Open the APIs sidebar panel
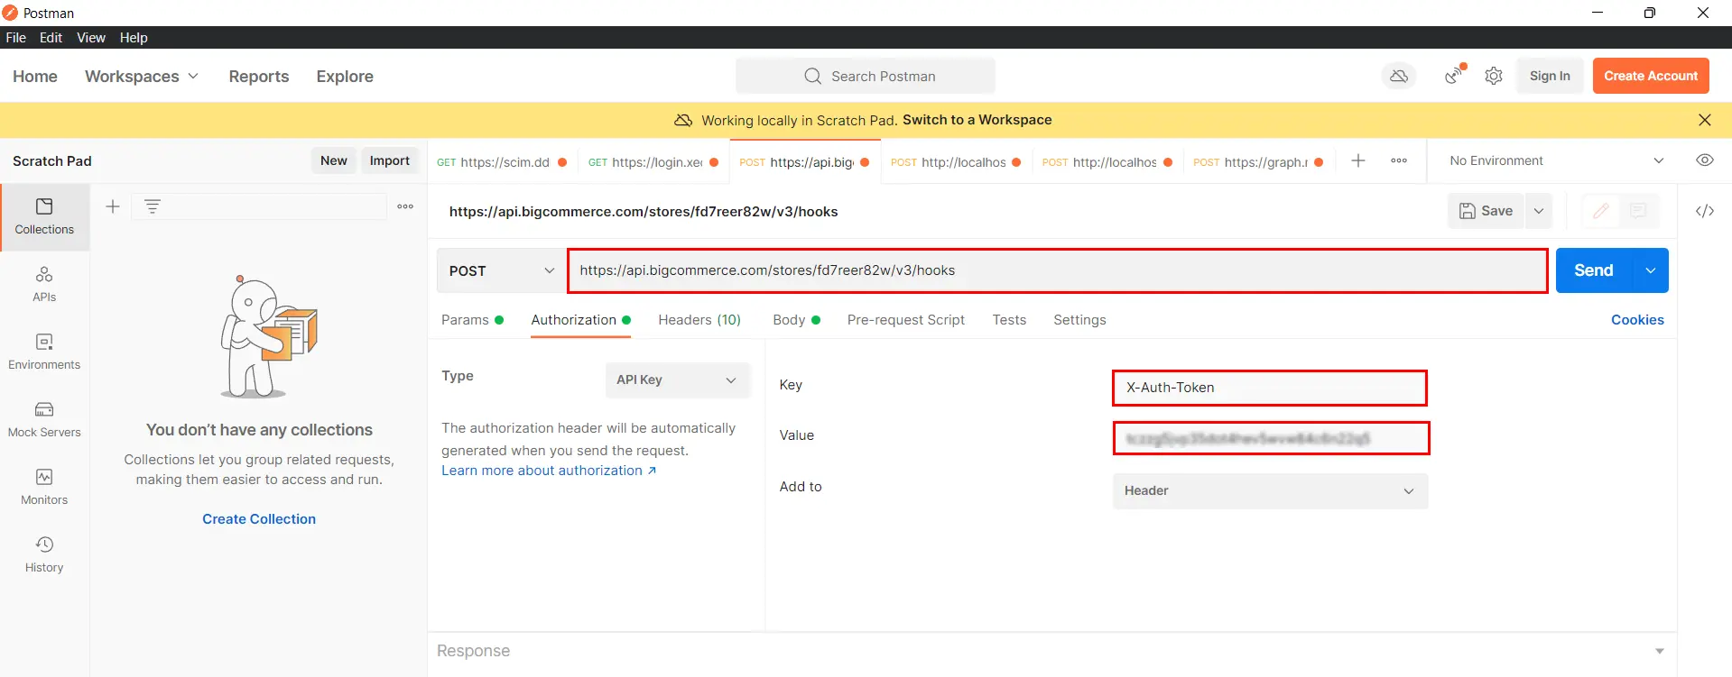Screen dimensions: 1732x677 pyautogui.click(x=44, y=284)
